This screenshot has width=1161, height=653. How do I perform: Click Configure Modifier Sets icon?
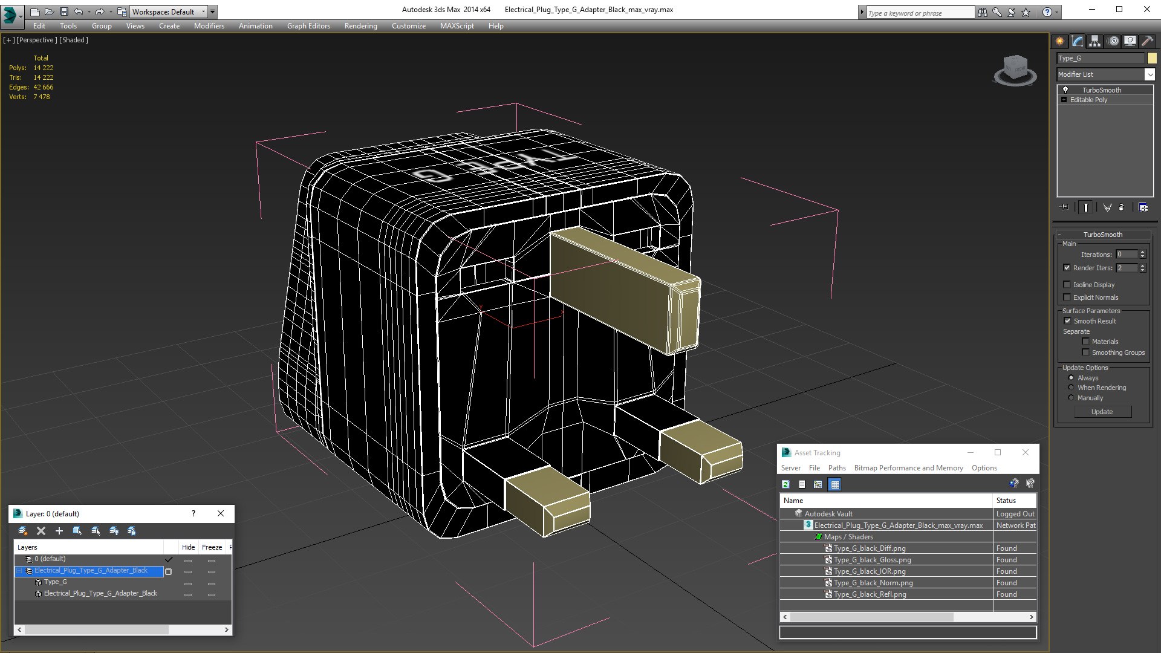tap(1143, 207)
